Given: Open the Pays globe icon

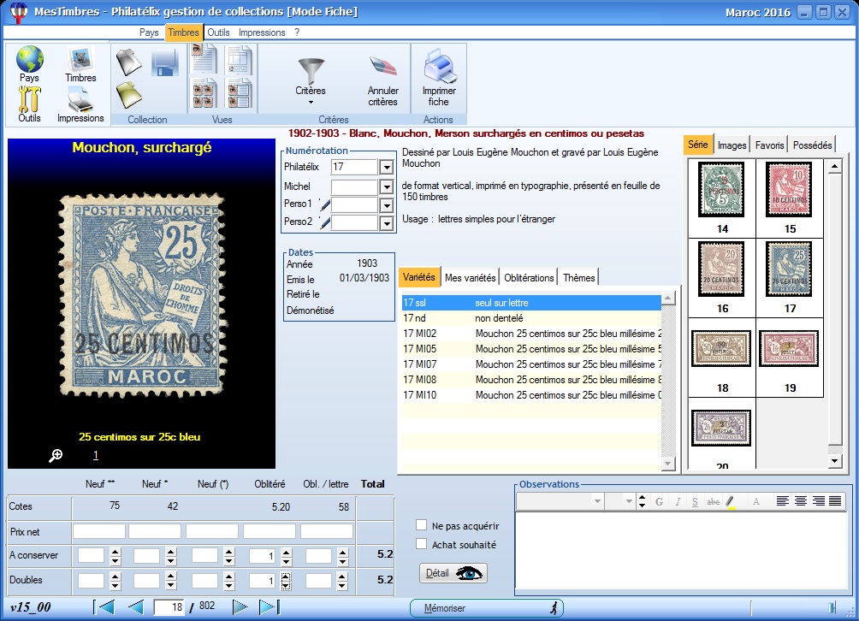Looking at the screenshot, I should tap(30, 59).
